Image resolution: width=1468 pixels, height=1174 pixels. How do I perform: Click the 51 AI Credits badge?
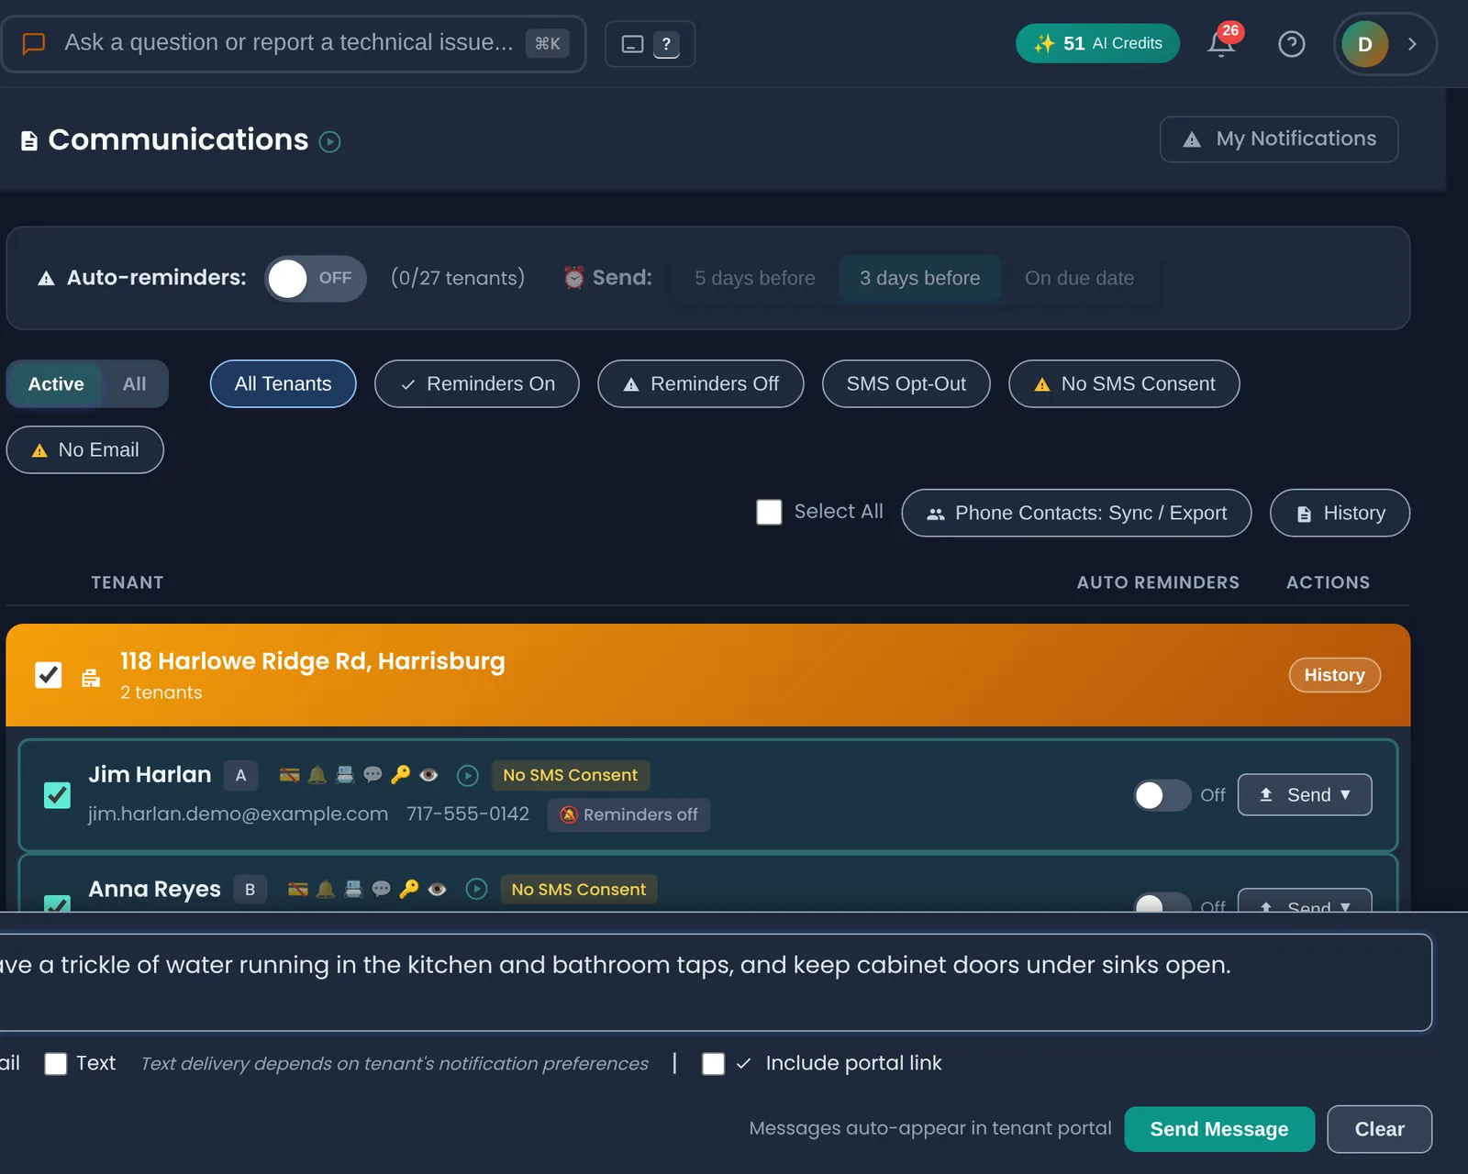coord(1097,43)
